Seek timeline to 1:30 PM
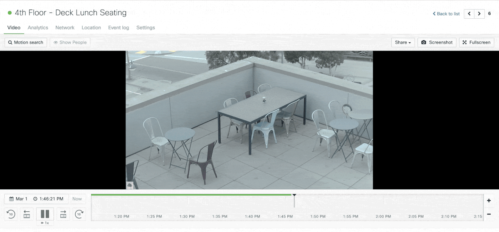Viewport: 499px width, 232px height. point(187,216)
